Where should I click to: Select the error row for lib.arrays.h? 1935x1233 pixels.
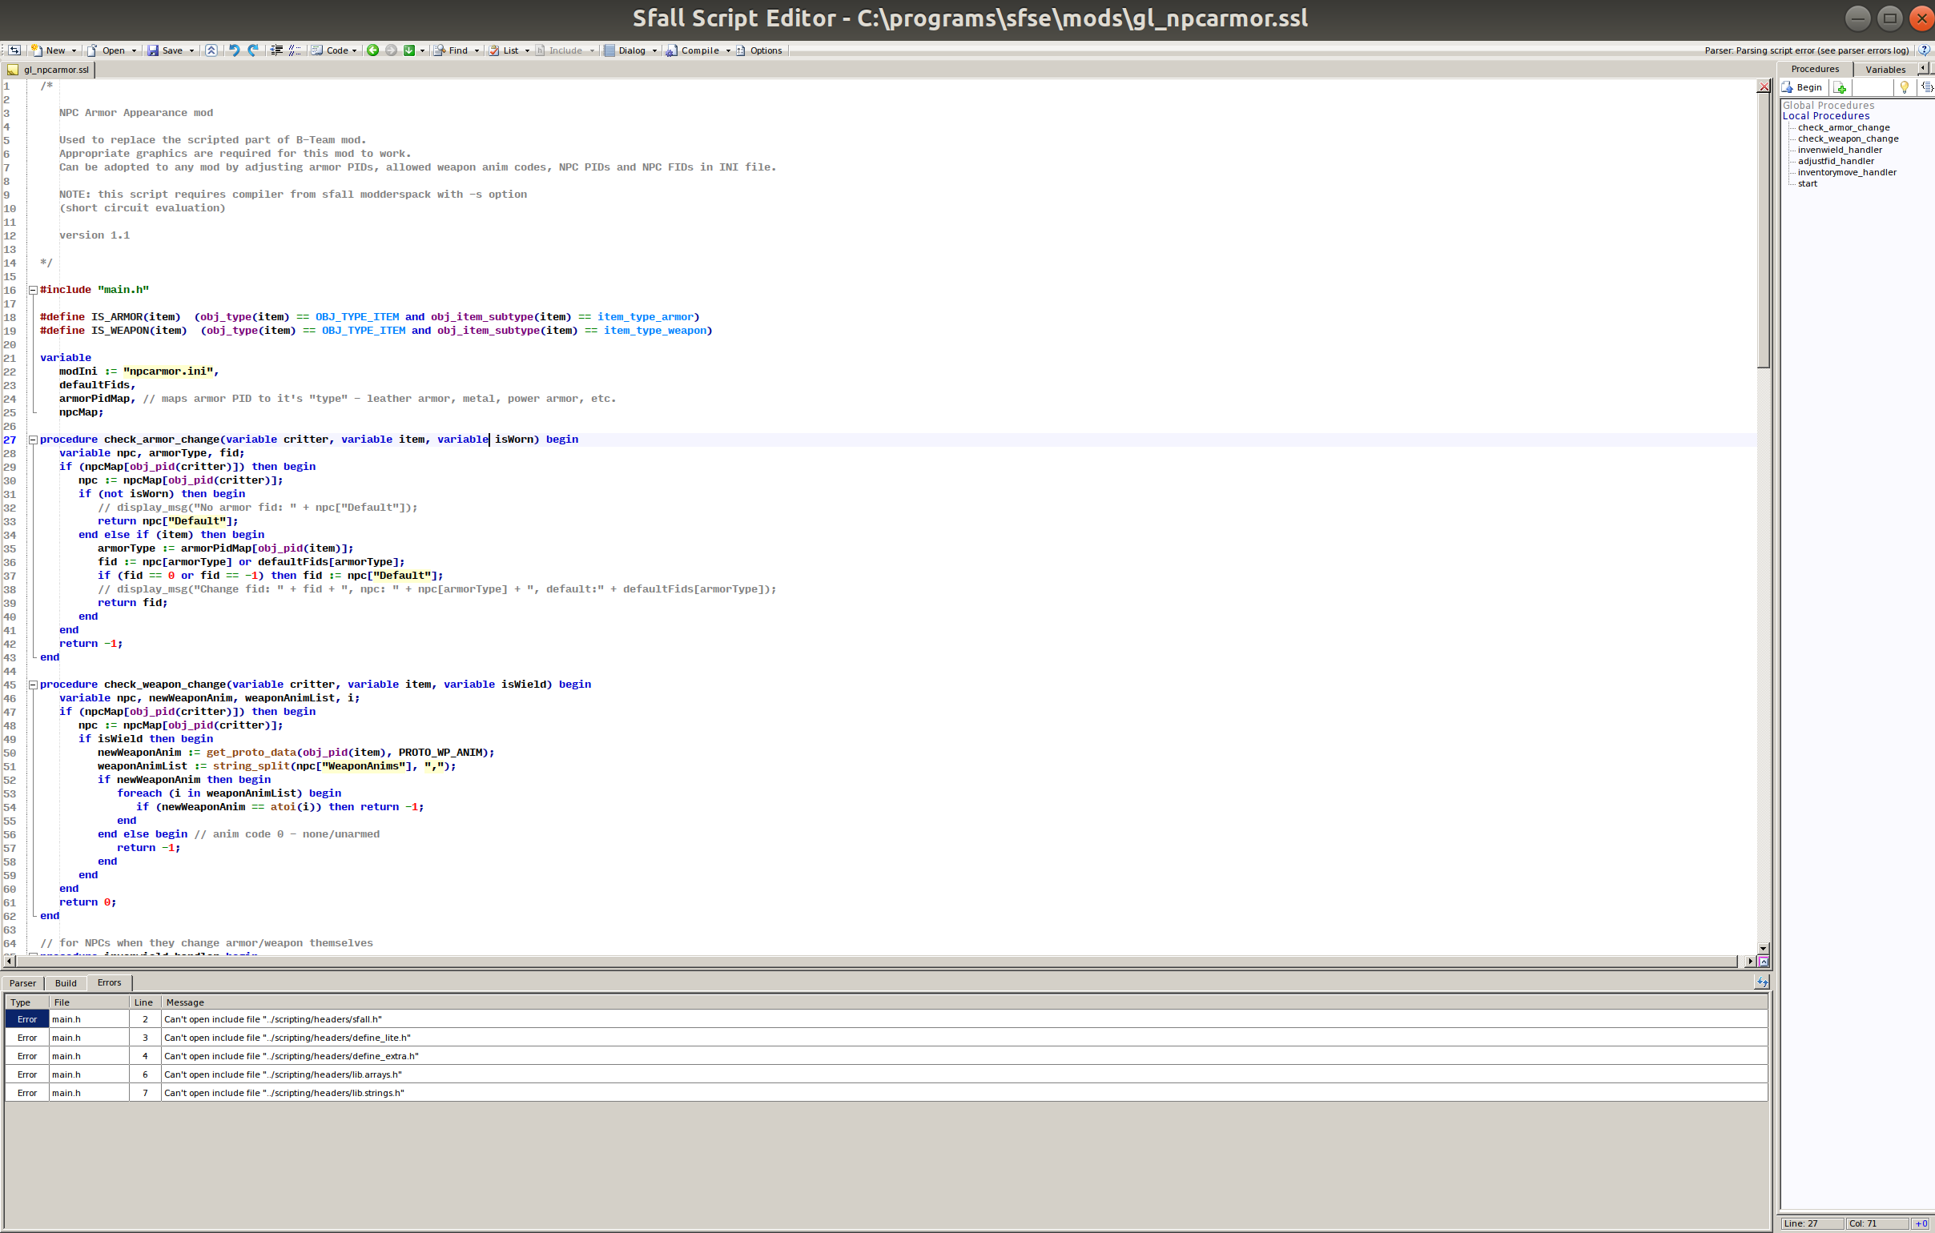pyautogui.click(x=886, y=1074)
